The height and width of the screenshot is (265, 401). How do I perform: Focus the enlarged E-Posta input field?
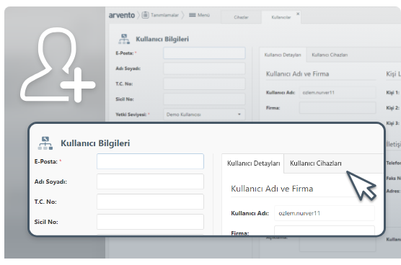point(150,161)
